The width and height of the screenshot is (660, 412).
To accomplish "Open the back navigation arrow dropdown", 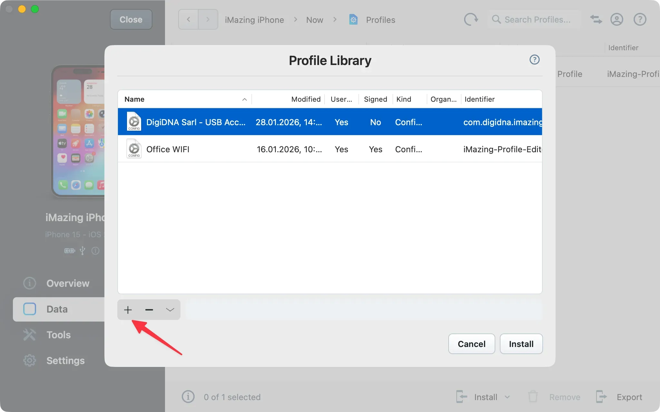I will pos(188,19).
